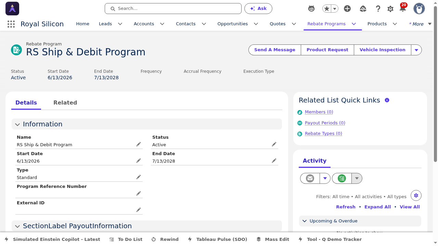Collapse the Upcoming & Overdue section
The height and width of the screenshot is (246, 438).
click(360, 221)
